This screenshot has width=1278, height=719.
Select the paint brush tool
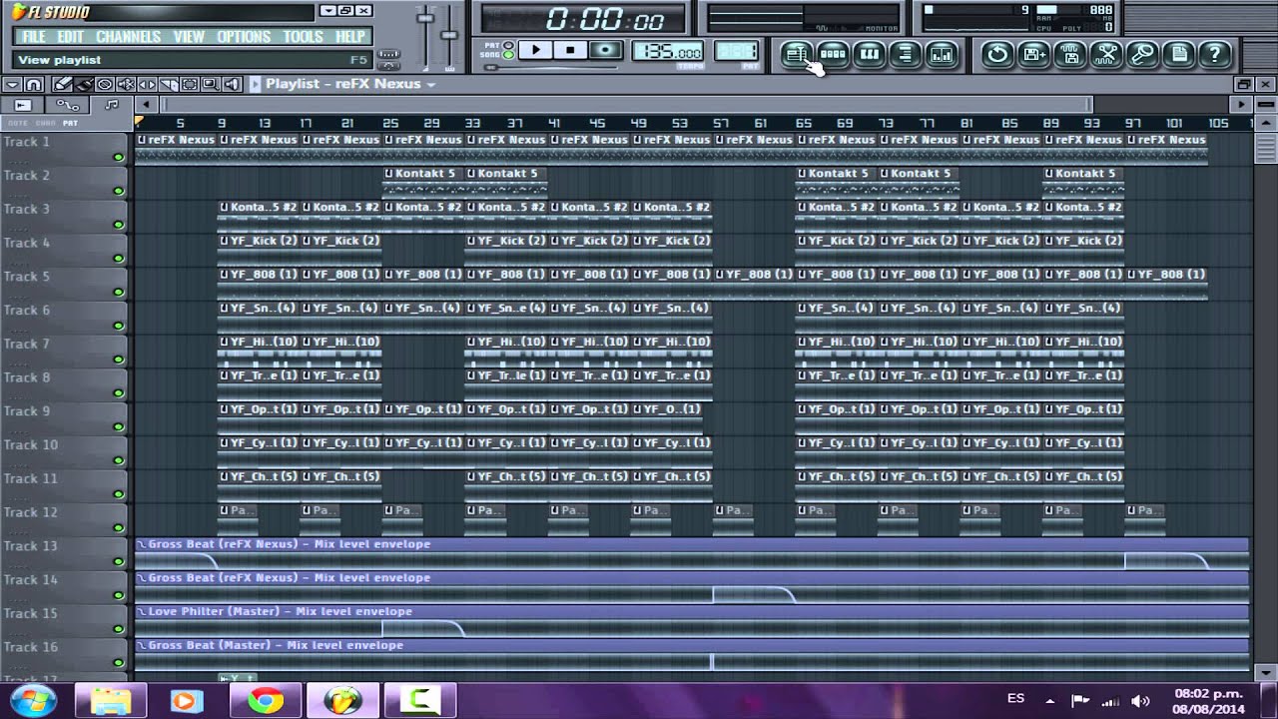[83, 84]
